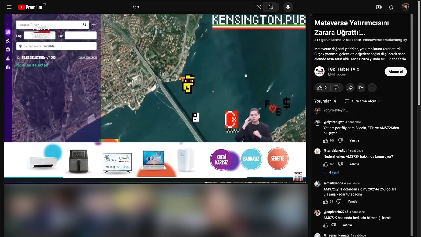Like the Metaverse video

pyautogui.click(x=322, y=88)
